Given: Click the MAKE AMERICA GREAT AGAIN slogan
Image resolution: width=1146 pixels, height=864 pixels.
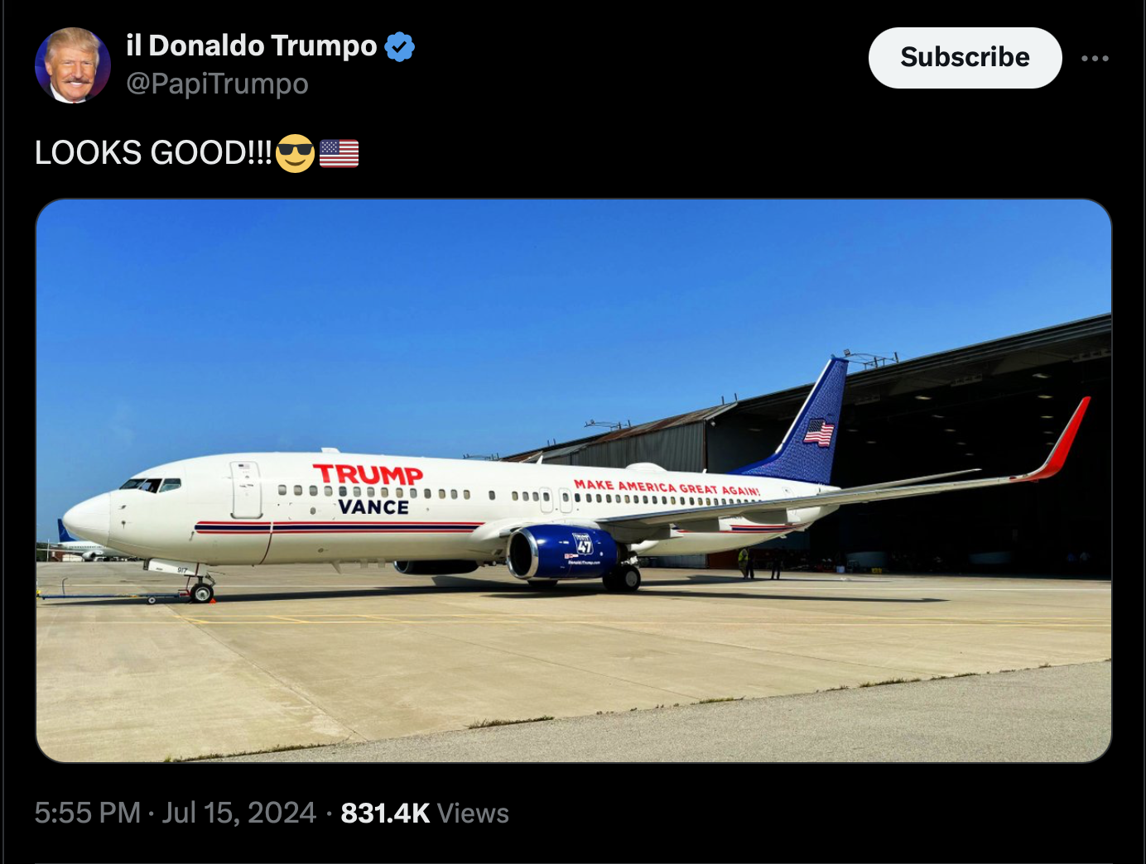Looking at the screenshot, I should 667,487.
